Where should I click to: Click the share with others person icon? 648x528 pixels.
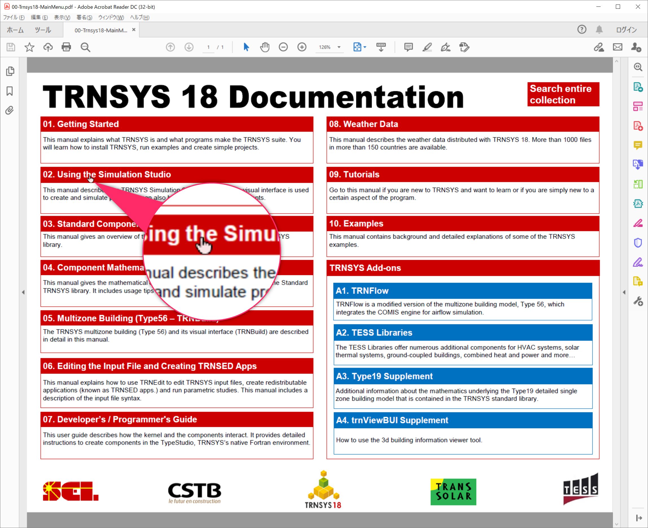(x=636, y=47)
